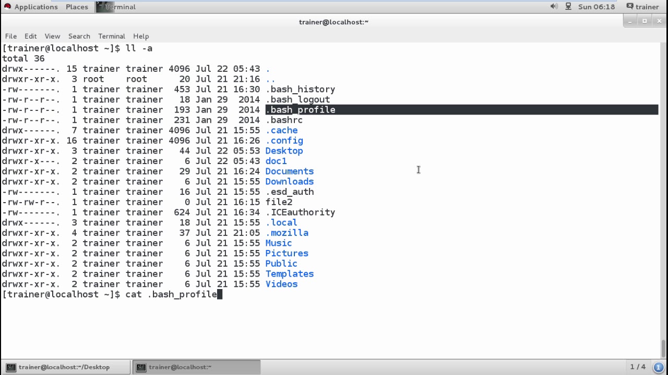Open the Edit menu

tap(31, 36)
